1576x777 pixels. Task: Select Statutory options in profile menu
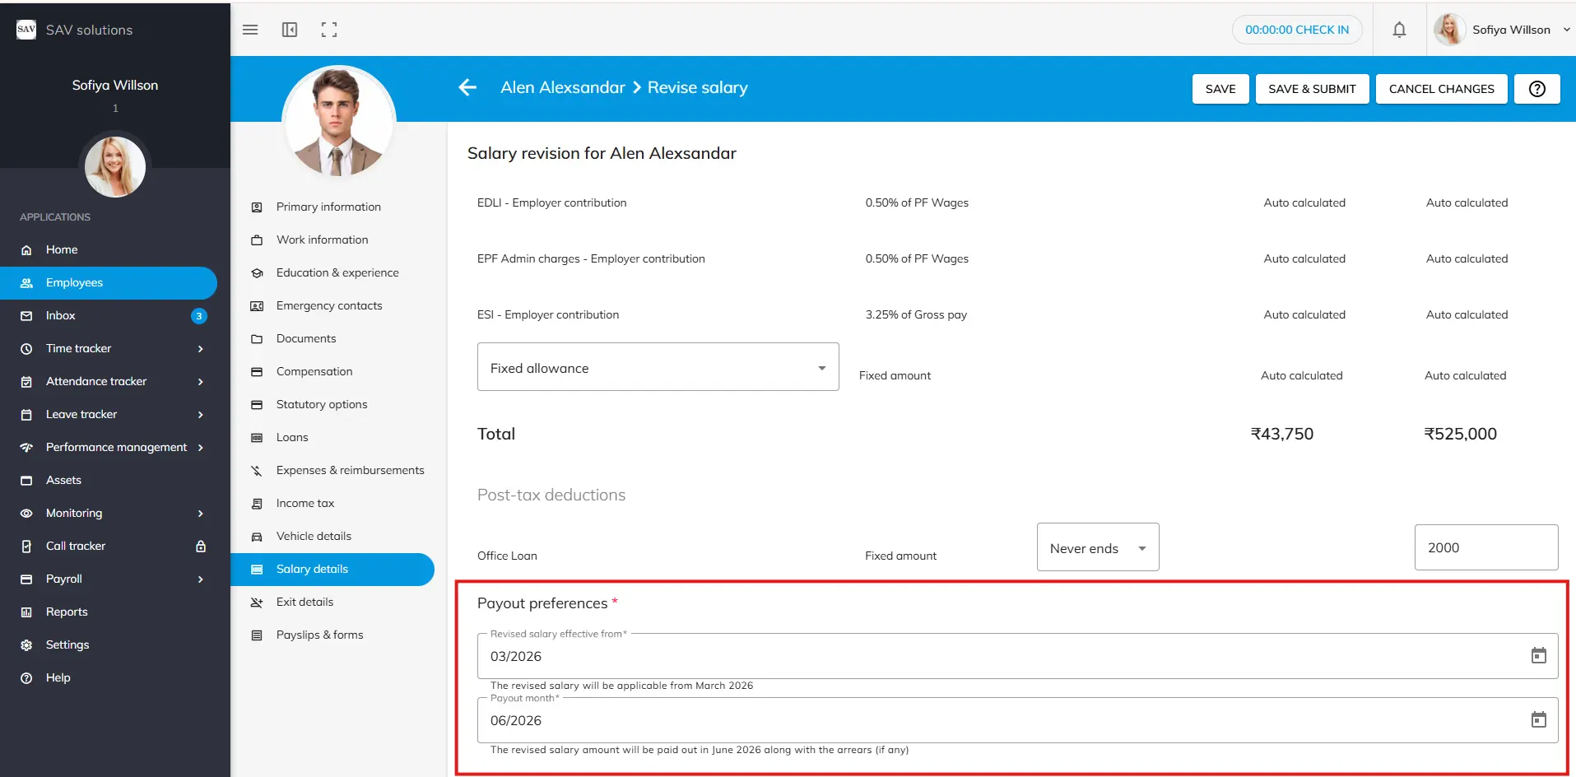coord(322,404)
